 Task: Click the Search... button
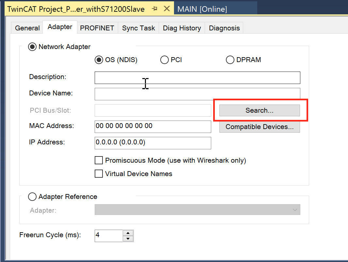tap(260, 110)
